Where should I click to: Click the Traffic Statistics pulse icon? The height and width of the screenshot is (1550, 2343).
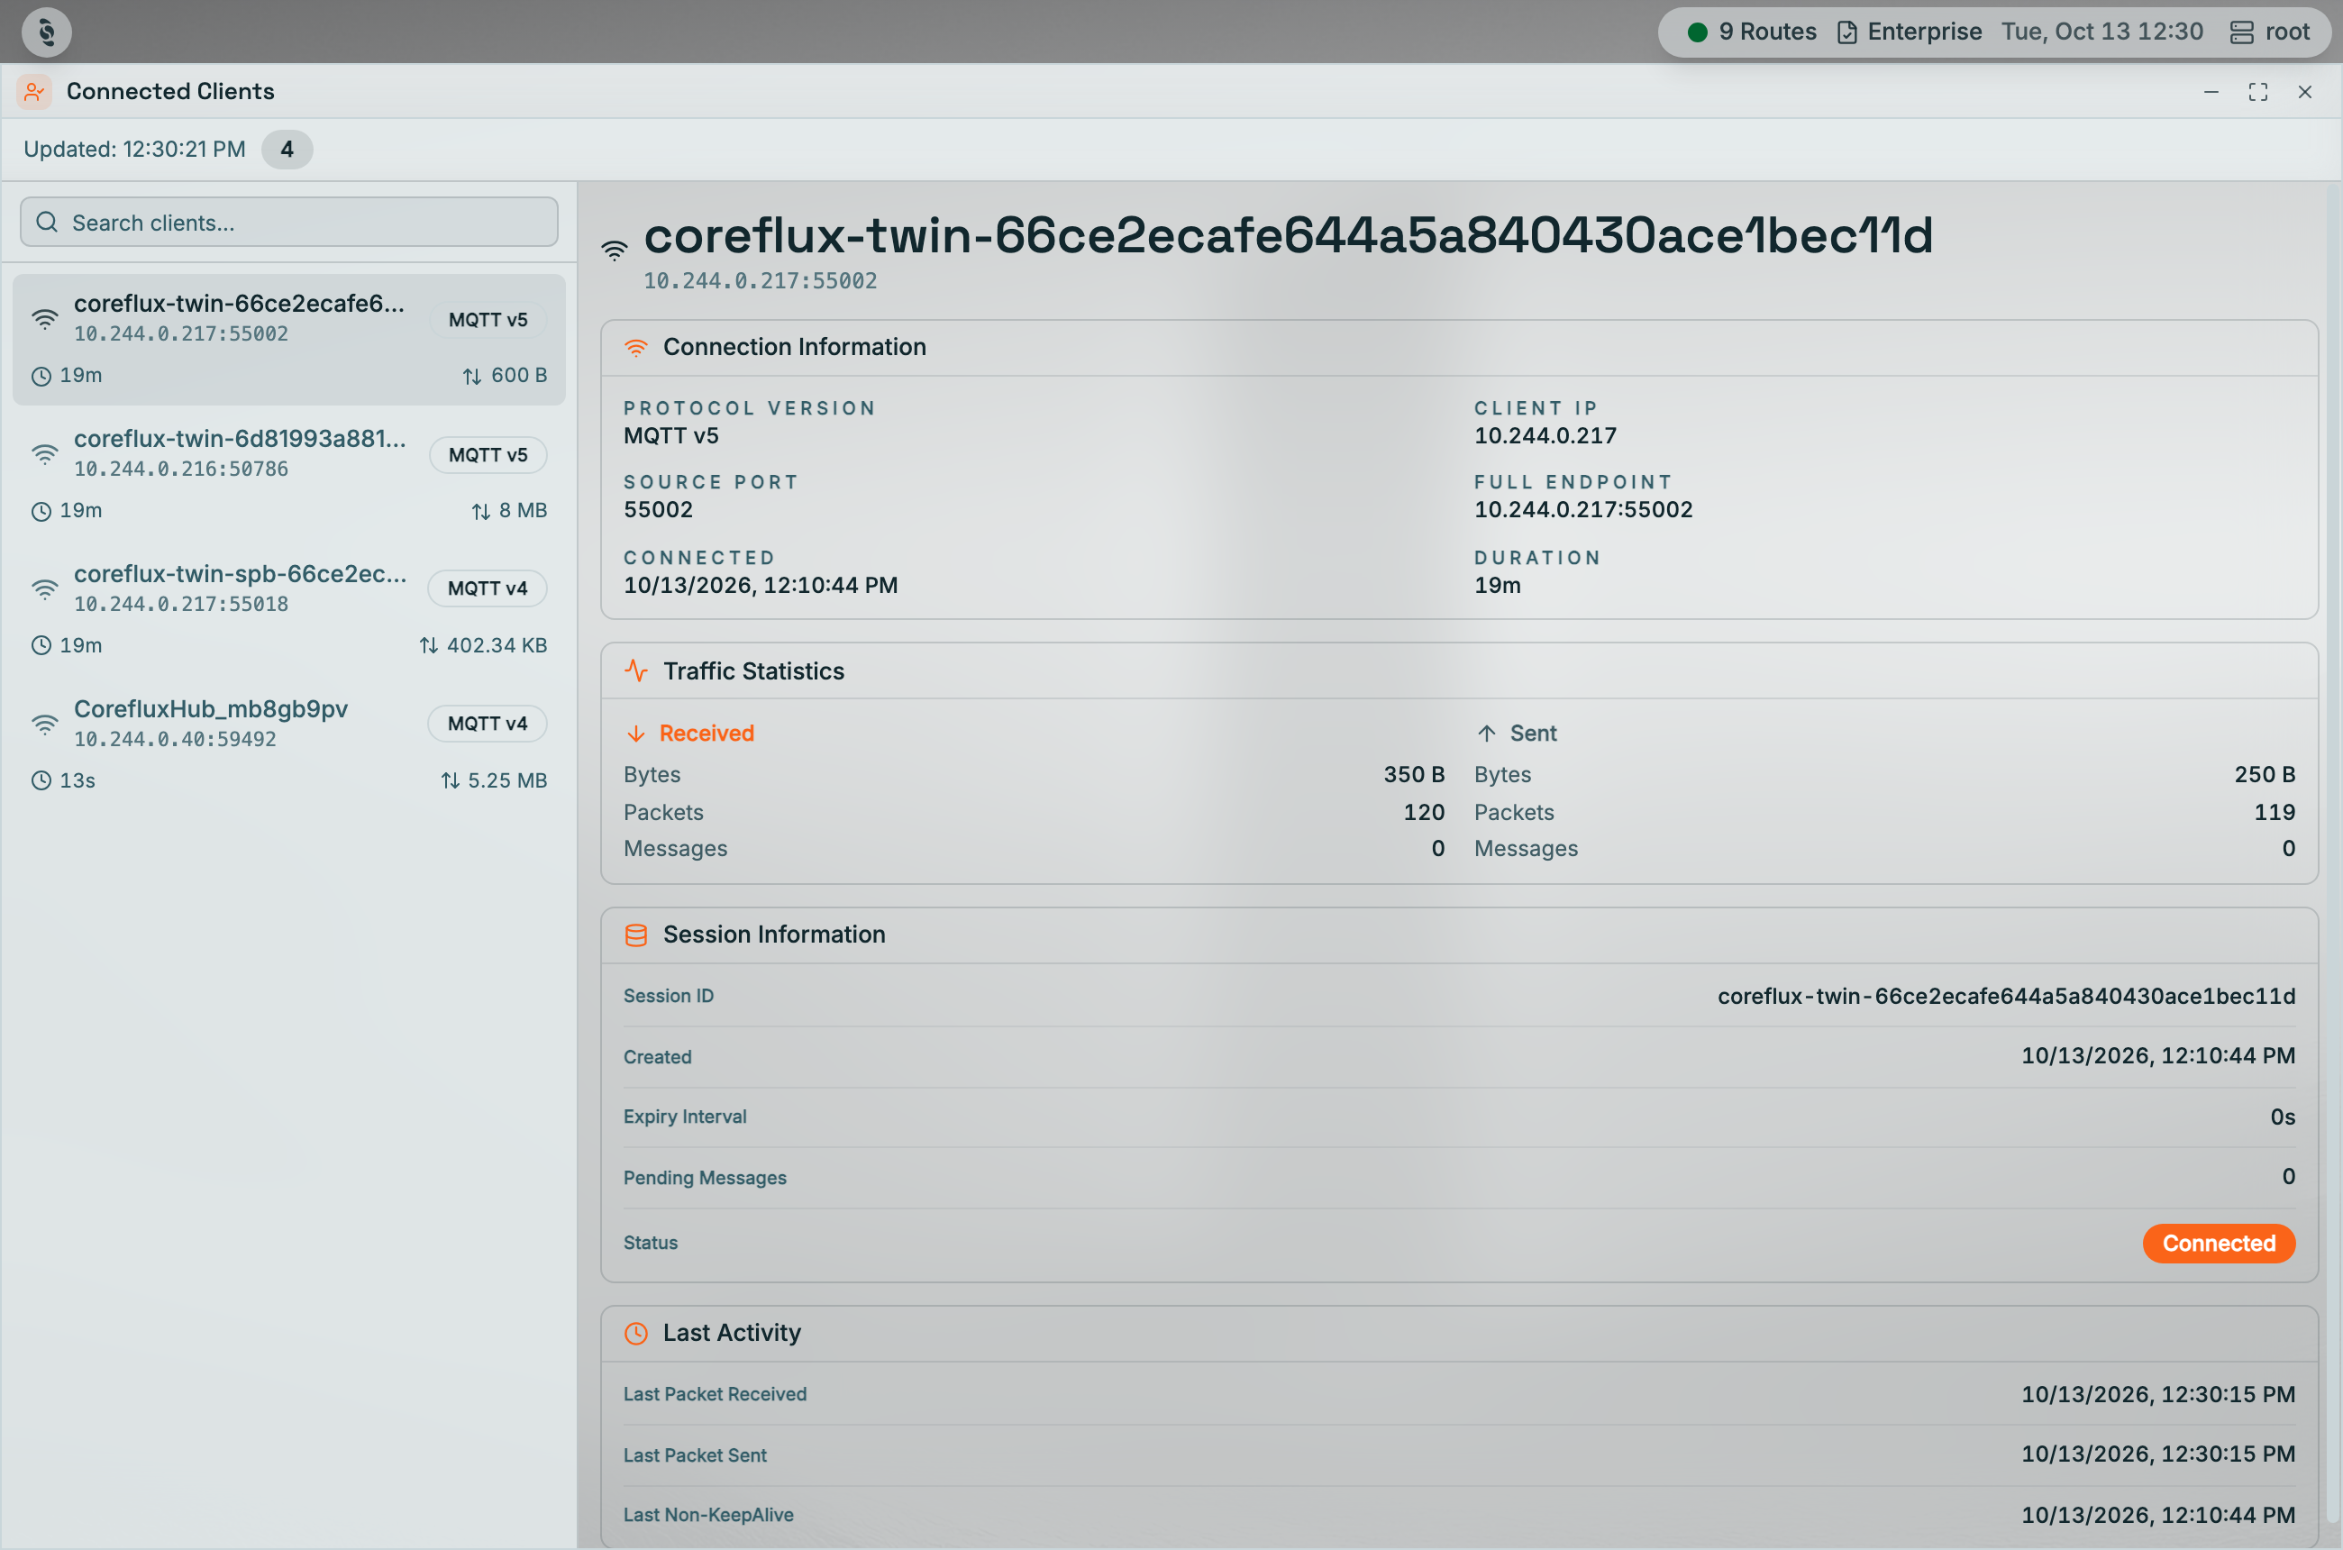tap(635, 671)
